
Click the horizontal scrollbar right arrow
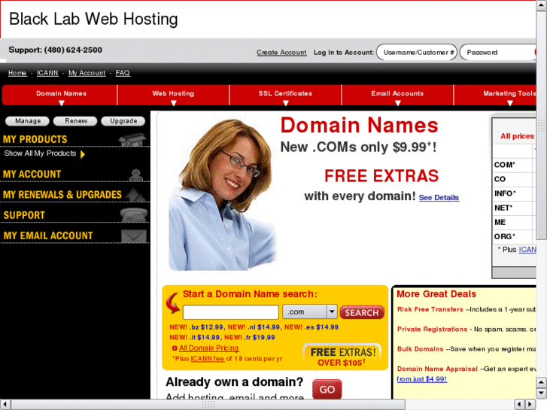click(x=530, y=405)
